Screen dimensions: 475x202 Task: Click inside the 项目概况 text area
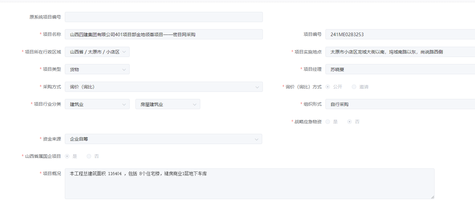250,184
